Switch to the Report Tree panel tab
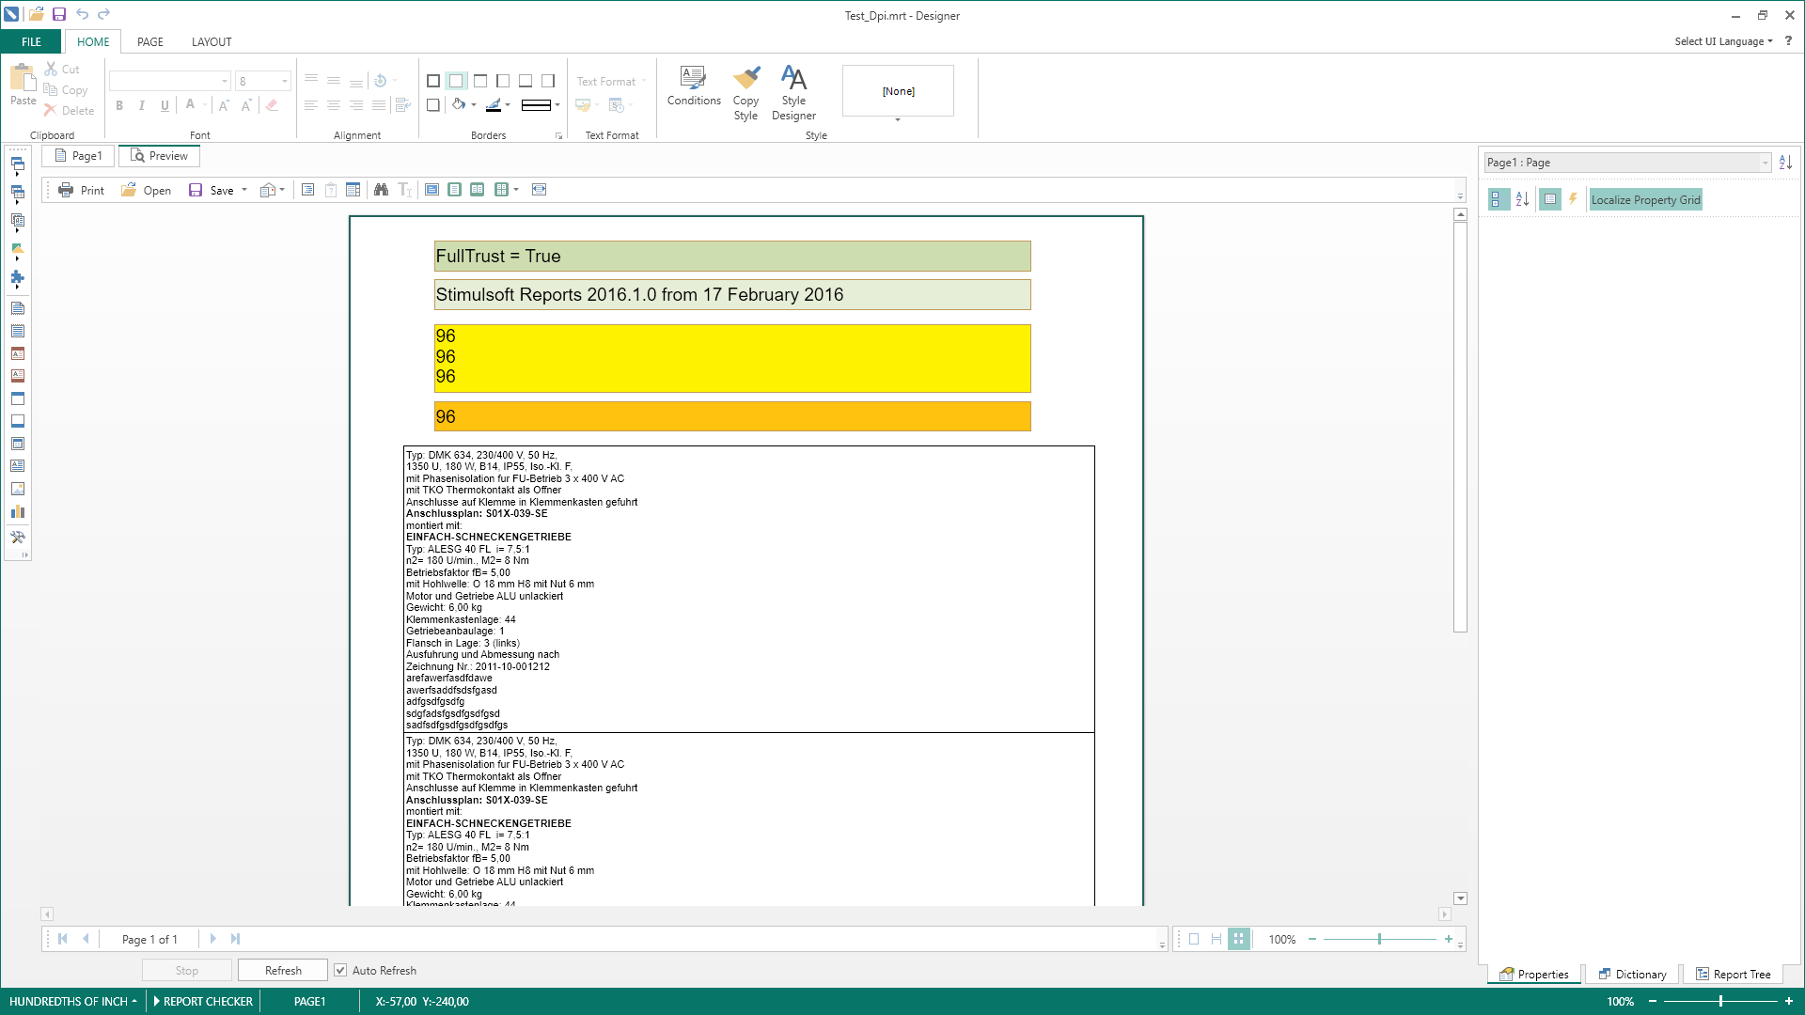This screenshot has width=1805, height=1015. [x=1733, y=975]
